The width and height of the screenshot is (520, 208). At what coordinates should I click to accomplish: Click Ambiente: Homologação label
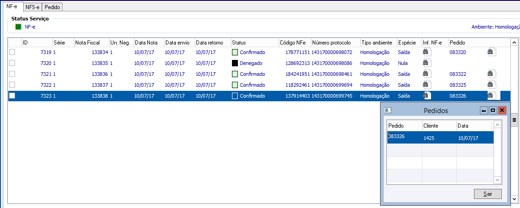495,27
